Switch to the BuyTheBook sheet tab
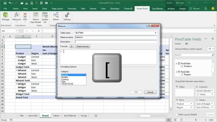The image size is (217, 122). (70, 116)
